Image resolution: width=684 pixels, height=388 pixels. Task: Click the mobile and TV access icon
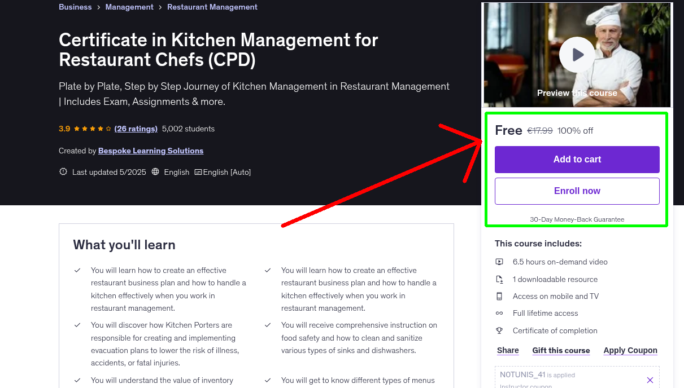point(499,296)
